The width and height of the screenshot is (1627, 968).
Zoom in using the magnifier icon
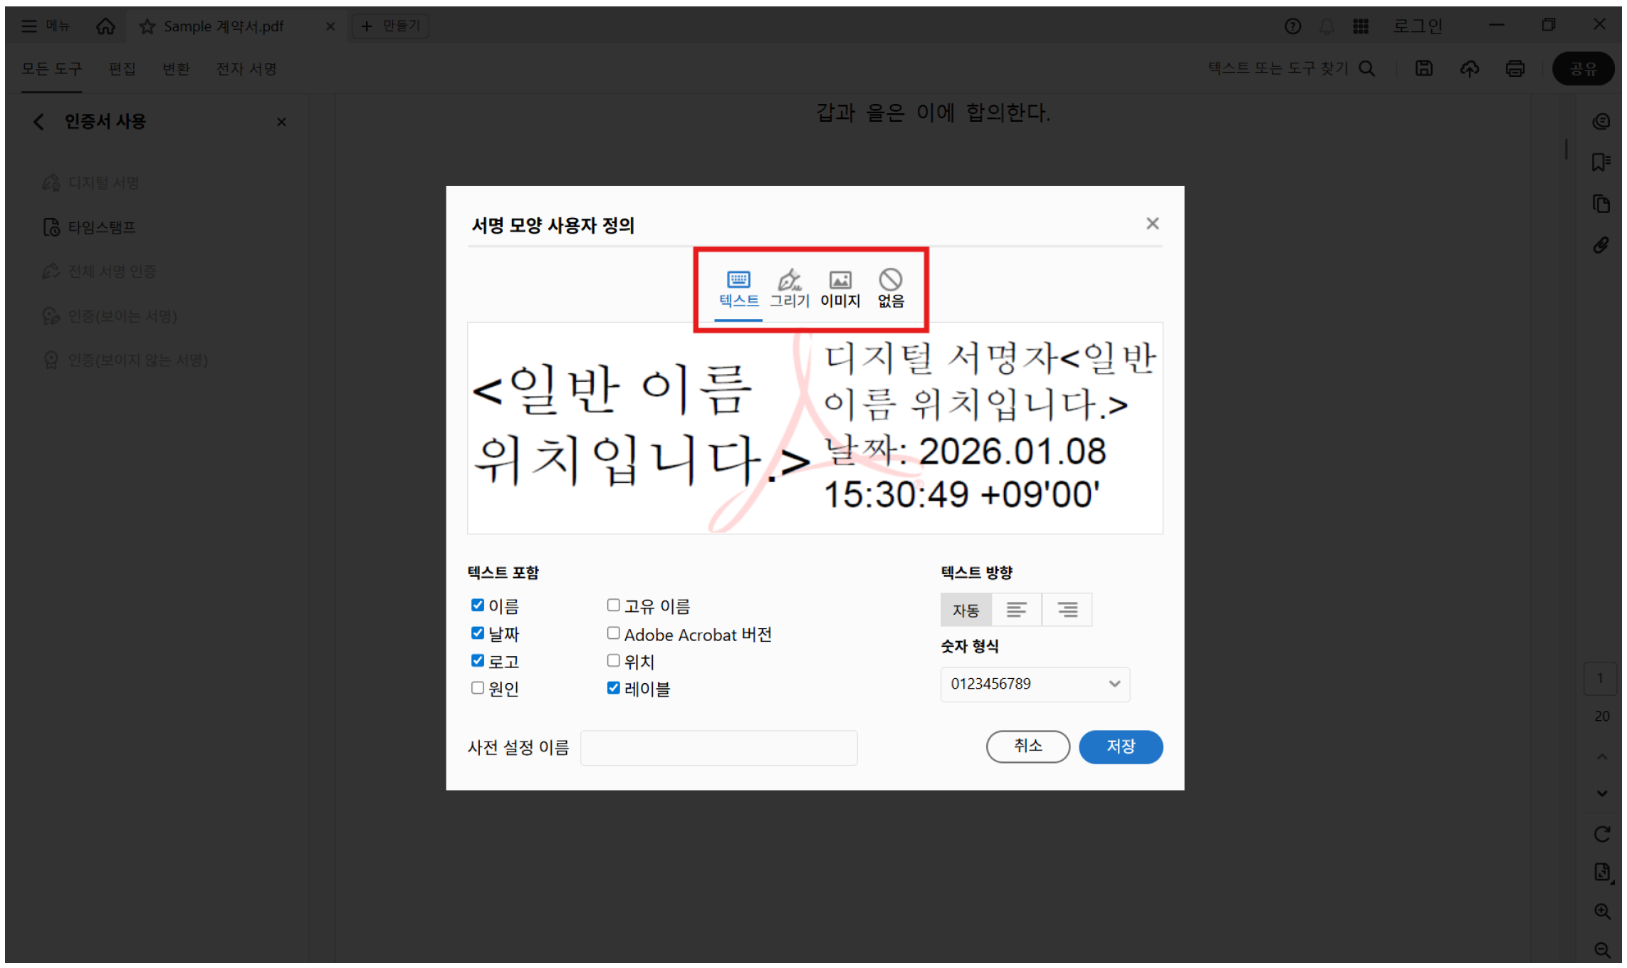coord(1602,912)
